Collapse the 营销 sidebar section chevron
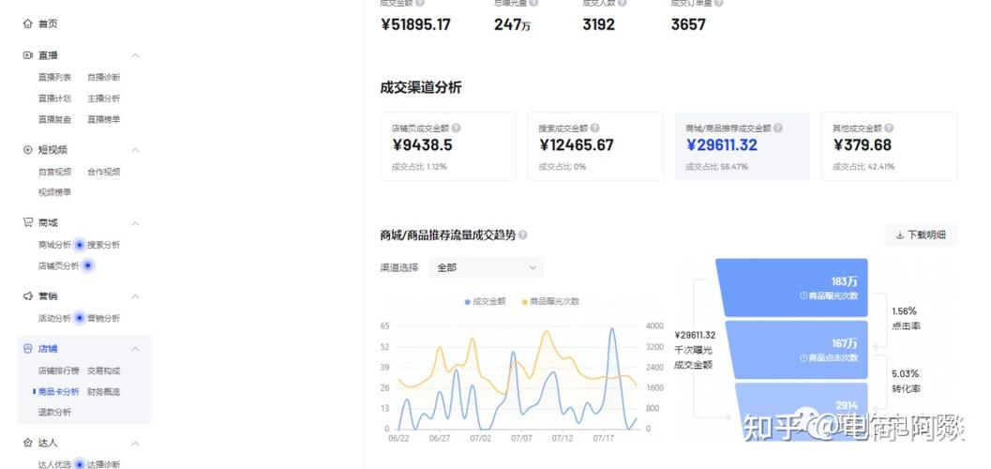This screenshot has width=991, height=469. [x=135, y=295]
